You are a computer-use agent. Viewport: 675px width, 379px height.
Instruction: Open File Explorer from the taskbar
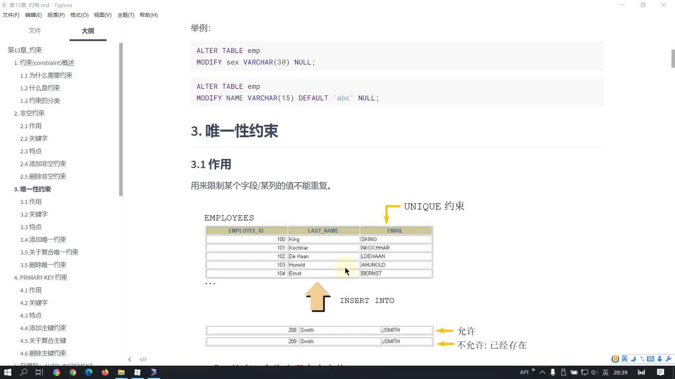tap(121, 372)
